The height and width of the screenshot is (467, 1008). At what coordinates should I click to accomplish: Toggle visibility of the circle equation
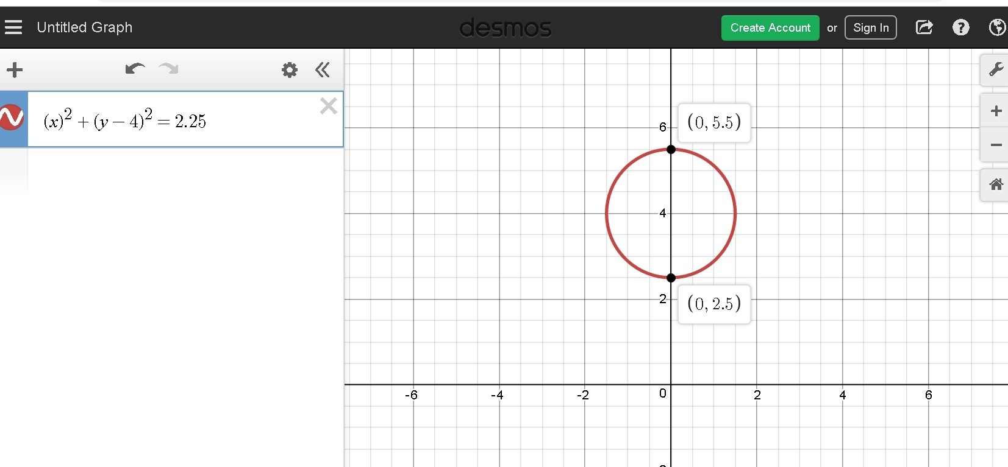point(12,118)
